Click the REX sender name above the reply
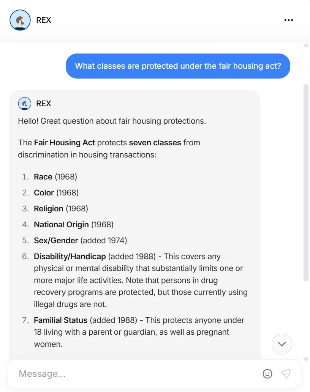 (x=44, y=104)
